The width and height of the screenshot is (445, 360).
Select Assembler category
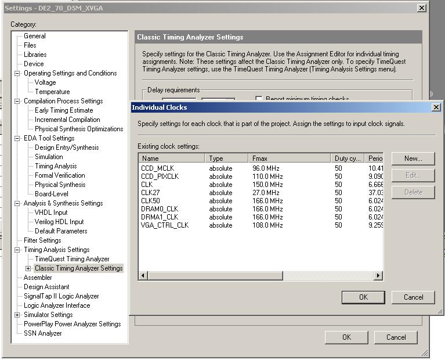coord(38,278)
